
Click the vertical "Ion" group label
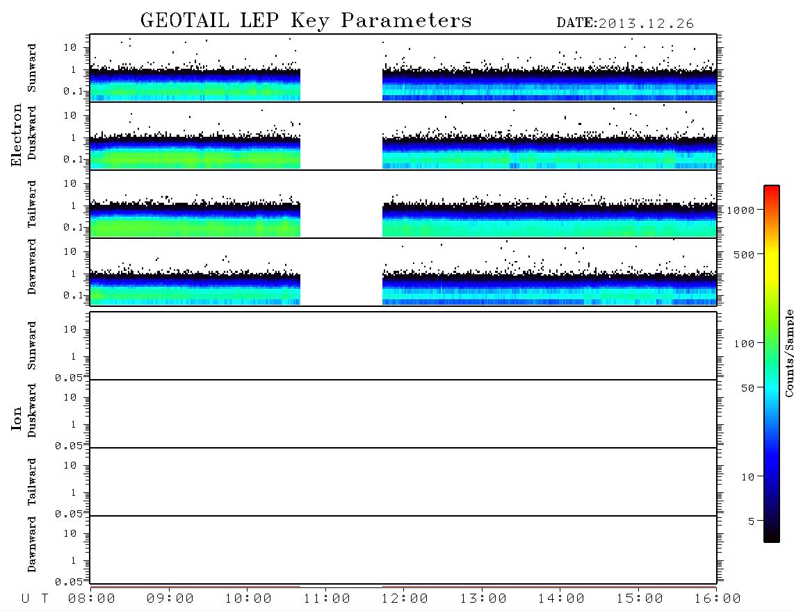[17, 419]
